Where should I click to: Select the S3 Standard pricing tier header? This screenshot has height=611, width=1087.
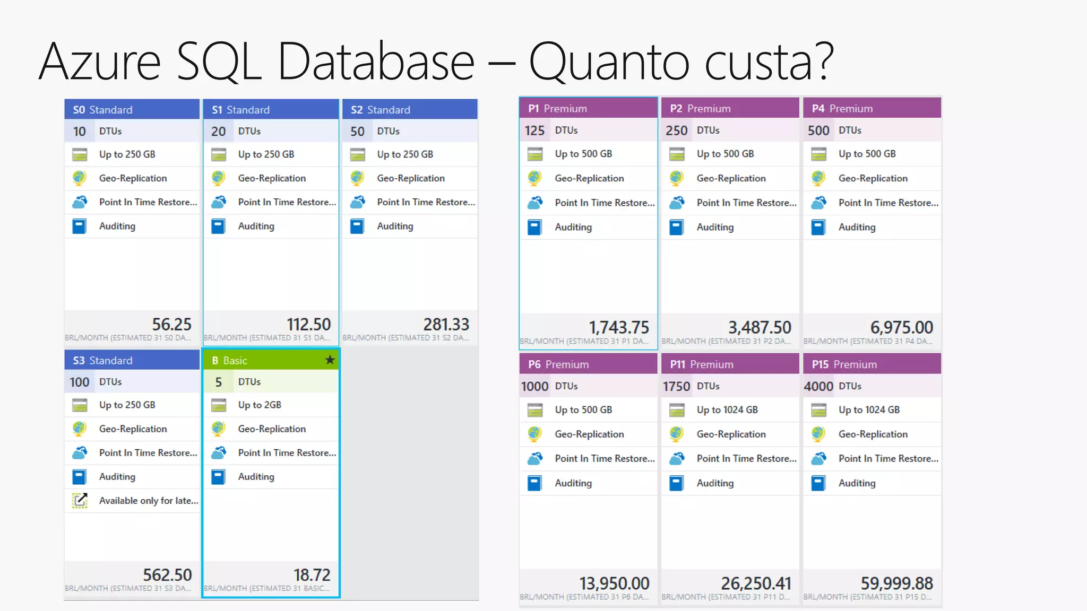(x=132, y=360)
